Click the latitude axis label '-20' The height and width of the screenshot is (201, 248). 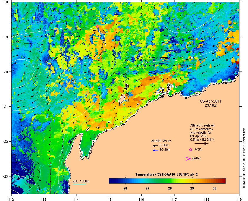[x=5, y=72]
